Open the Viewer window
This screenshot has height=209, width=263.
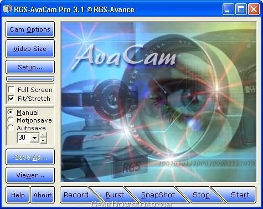point(30,175)
